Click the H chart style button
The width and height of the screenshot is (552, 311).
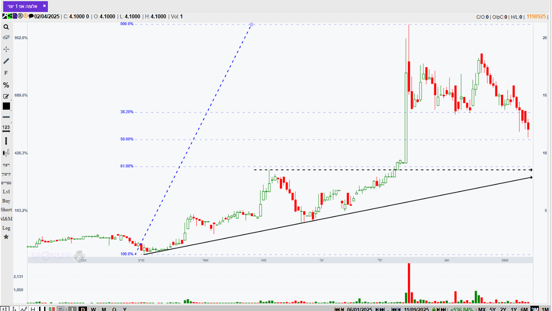coord(33,309)
